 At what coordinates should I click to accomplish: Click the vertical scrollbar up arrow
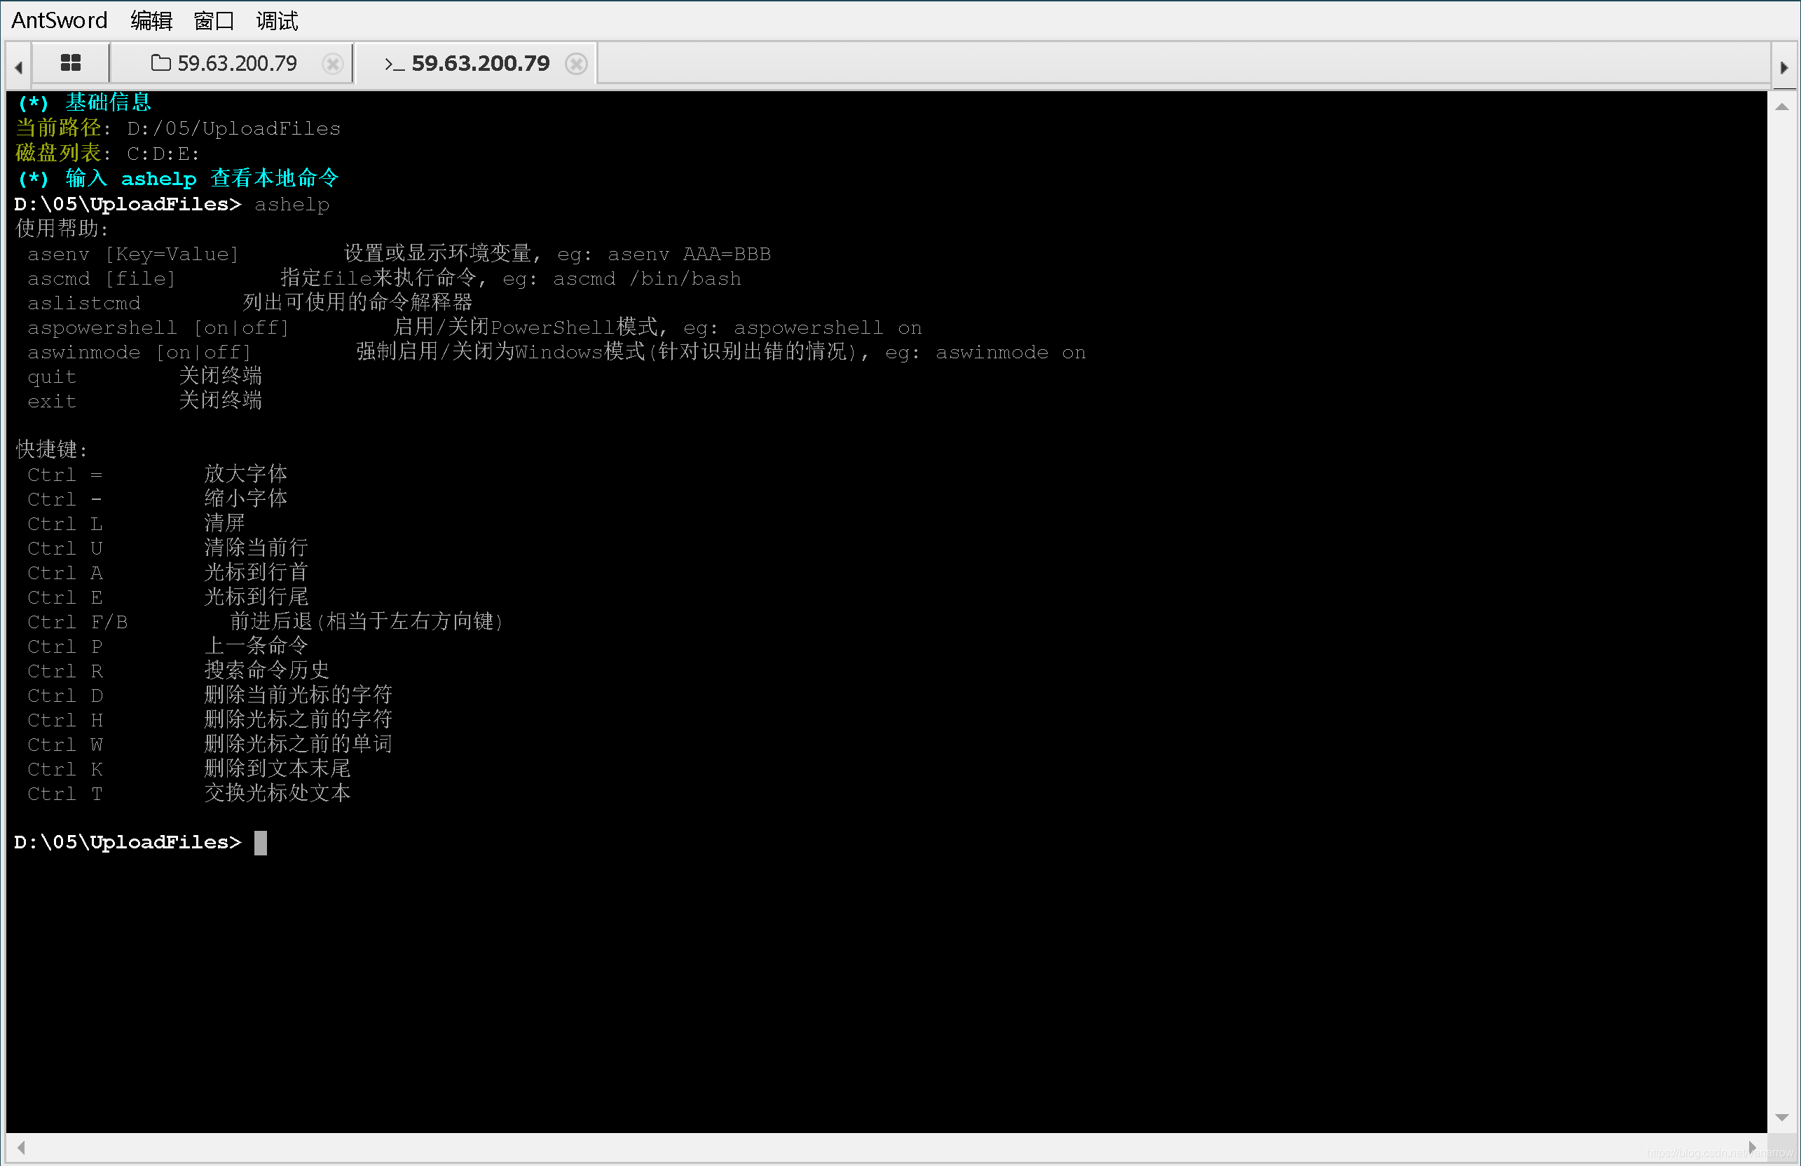point(1782,107)
